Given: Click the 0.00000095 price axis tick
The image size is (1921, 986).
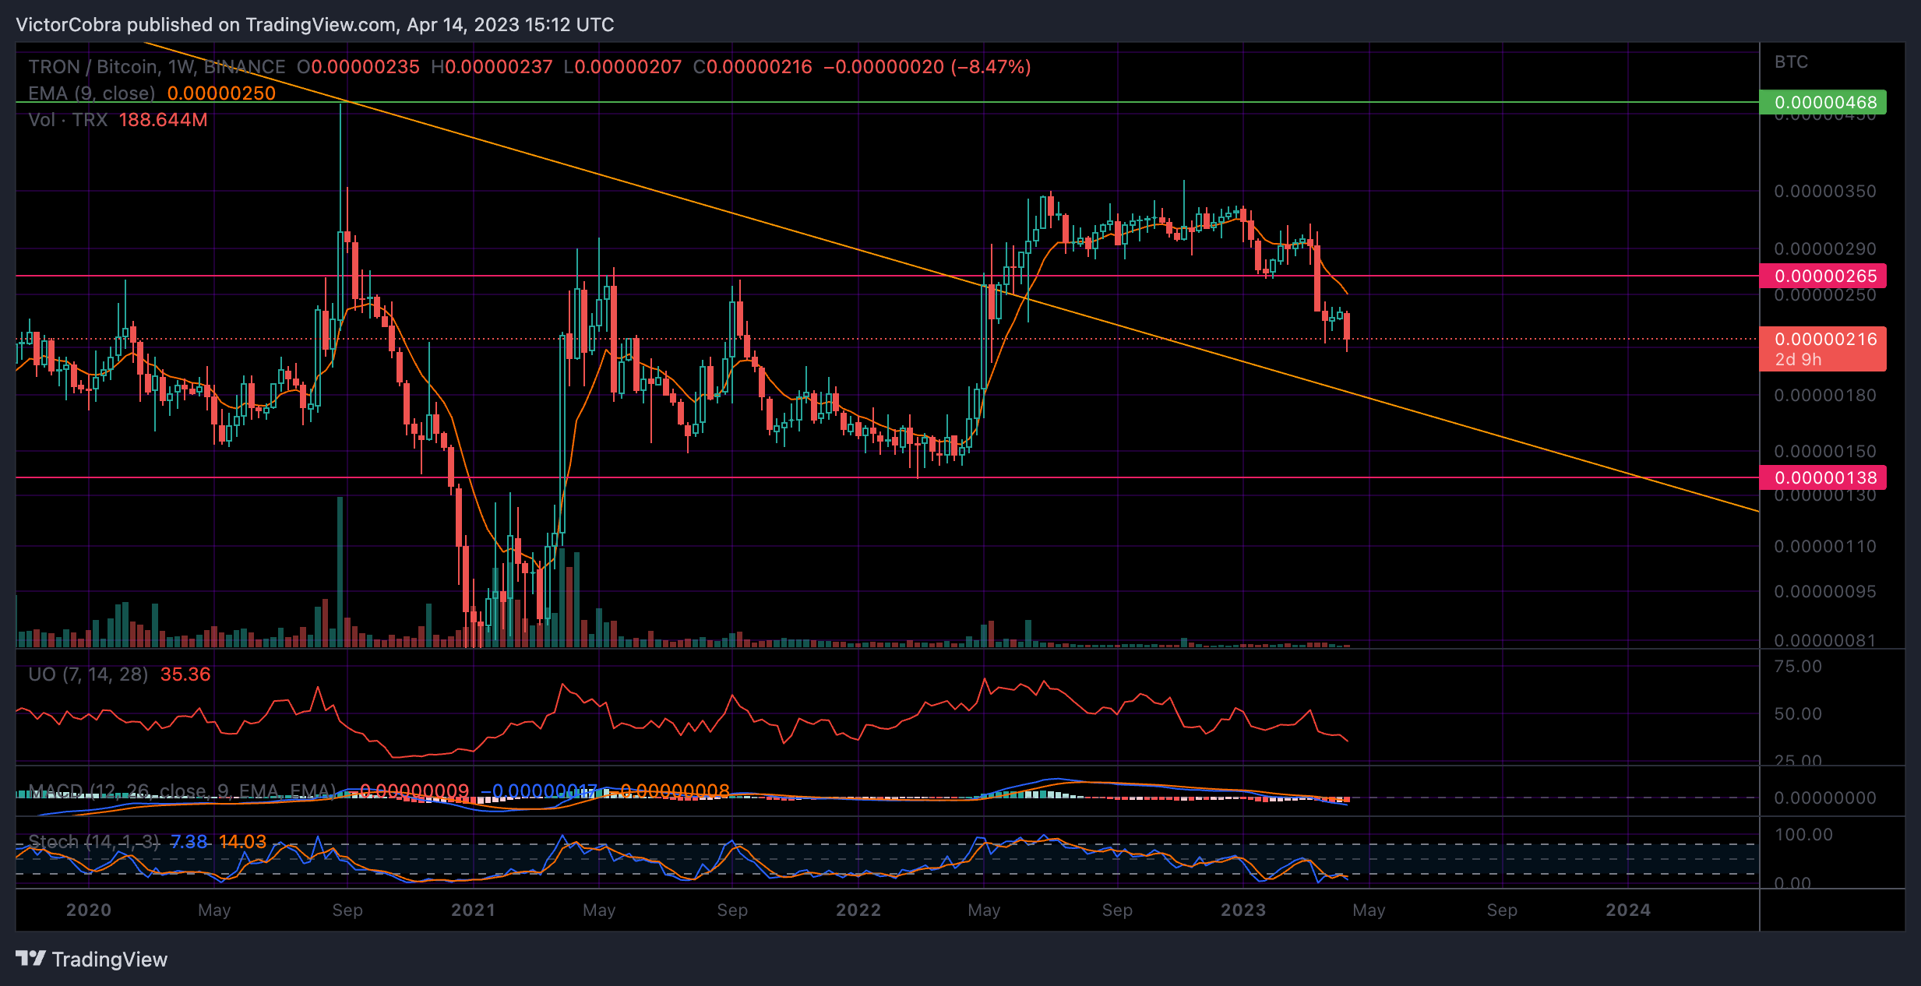Looking at the screenshot, I should [x=1825, y=591].
